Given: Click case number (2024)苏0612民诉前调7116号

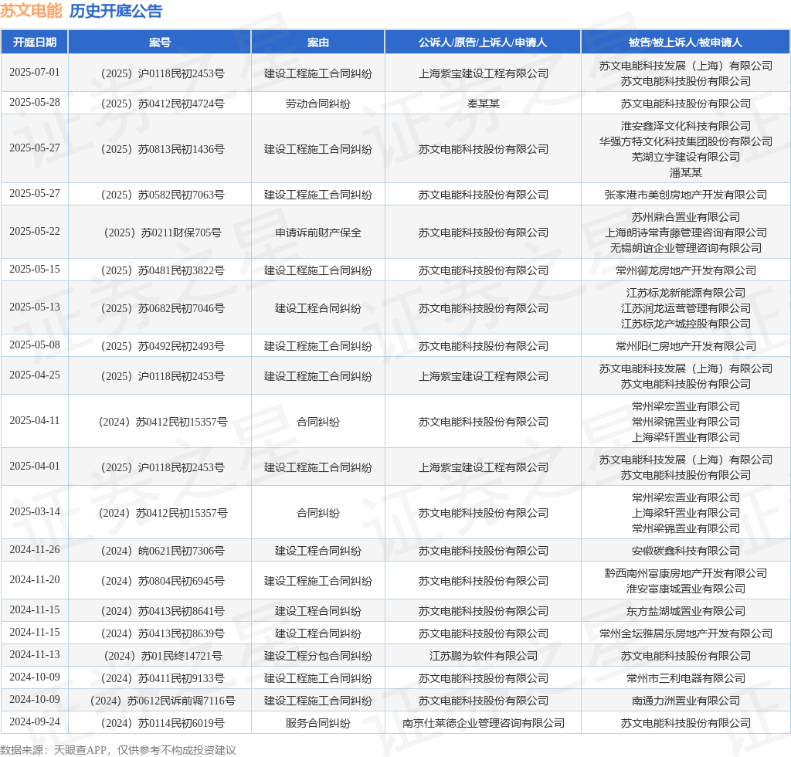Looking at the screenshot, I should (162, 701).
